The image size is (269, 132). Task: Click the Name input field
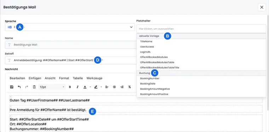coord(71,45)
